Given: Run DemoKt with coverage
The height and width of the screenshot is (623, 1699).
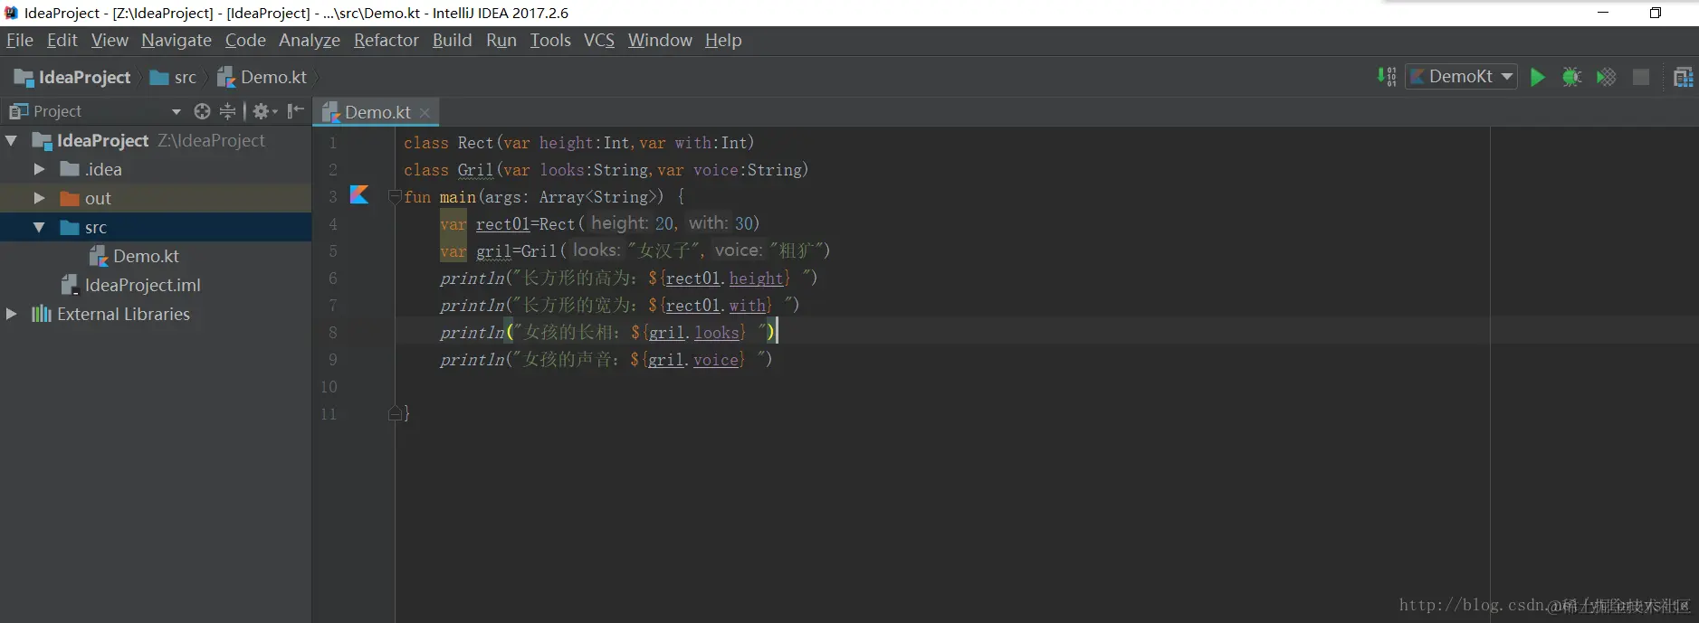Looking at the screenshot, I should pos(1607,77).
